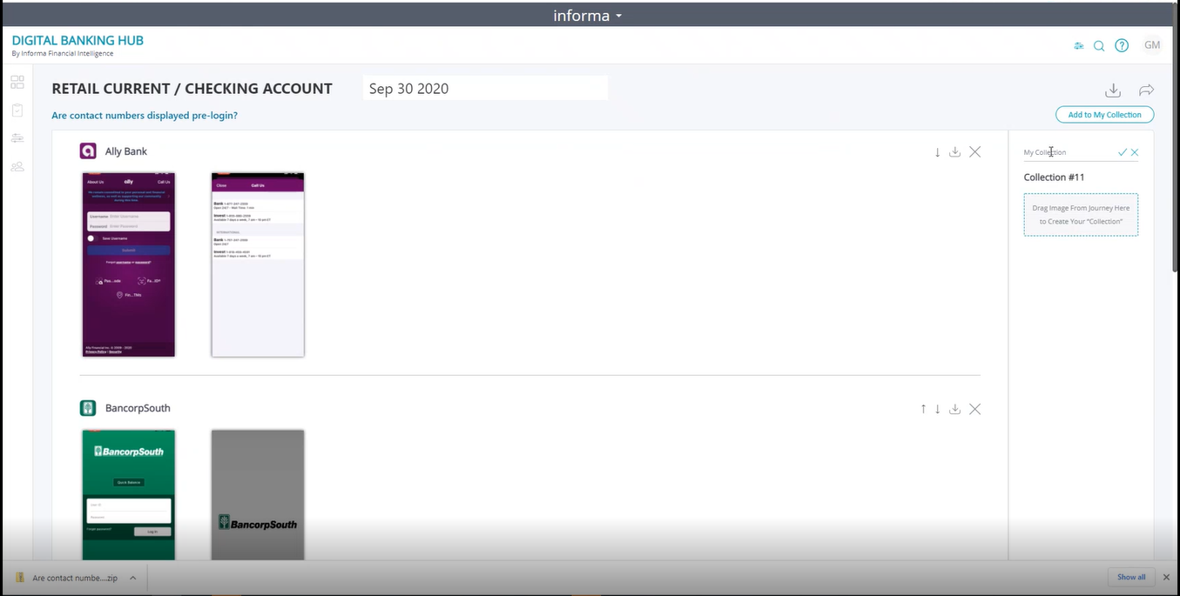Move Ally Bank section down
Viewport: 1180px width, 596px height.
pyautogui.click(x=937, y=152)
